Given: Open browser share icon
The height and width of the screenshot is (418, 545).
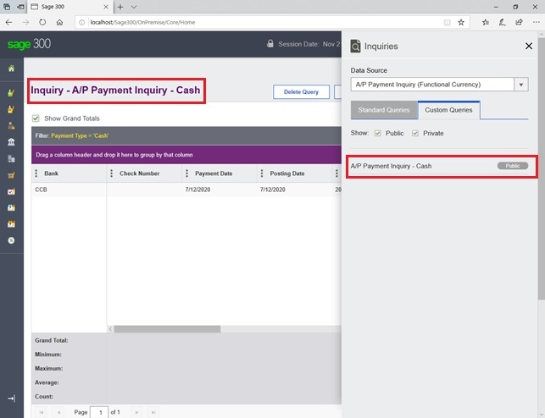Looking at the screenshot, I should pos(519,22).
